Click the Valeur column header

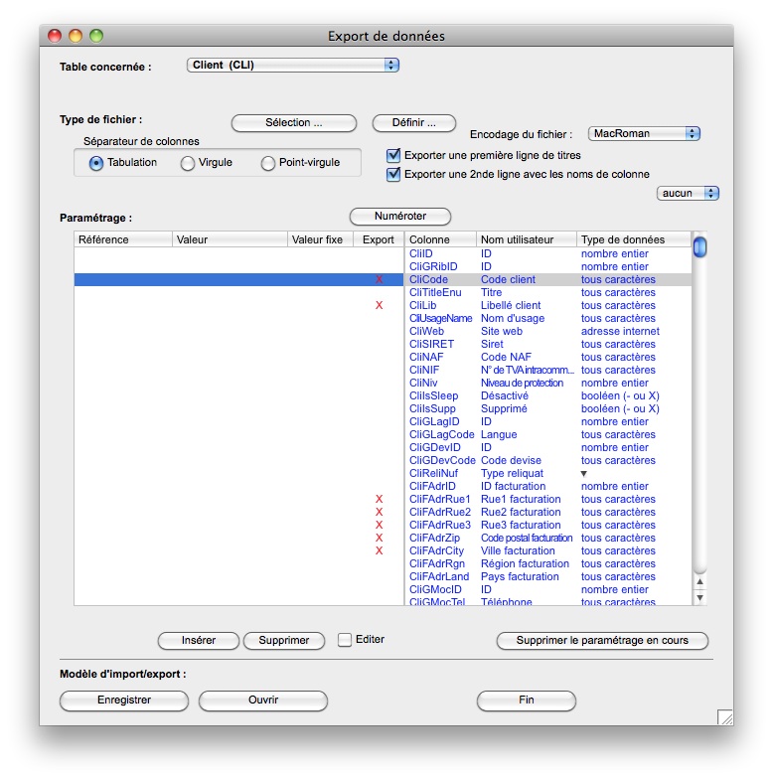pyautogui.click(x=230, y=239)
